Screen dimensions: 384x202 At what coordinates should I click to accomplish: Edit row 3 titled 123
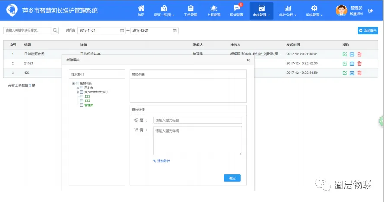pos(345,73)
